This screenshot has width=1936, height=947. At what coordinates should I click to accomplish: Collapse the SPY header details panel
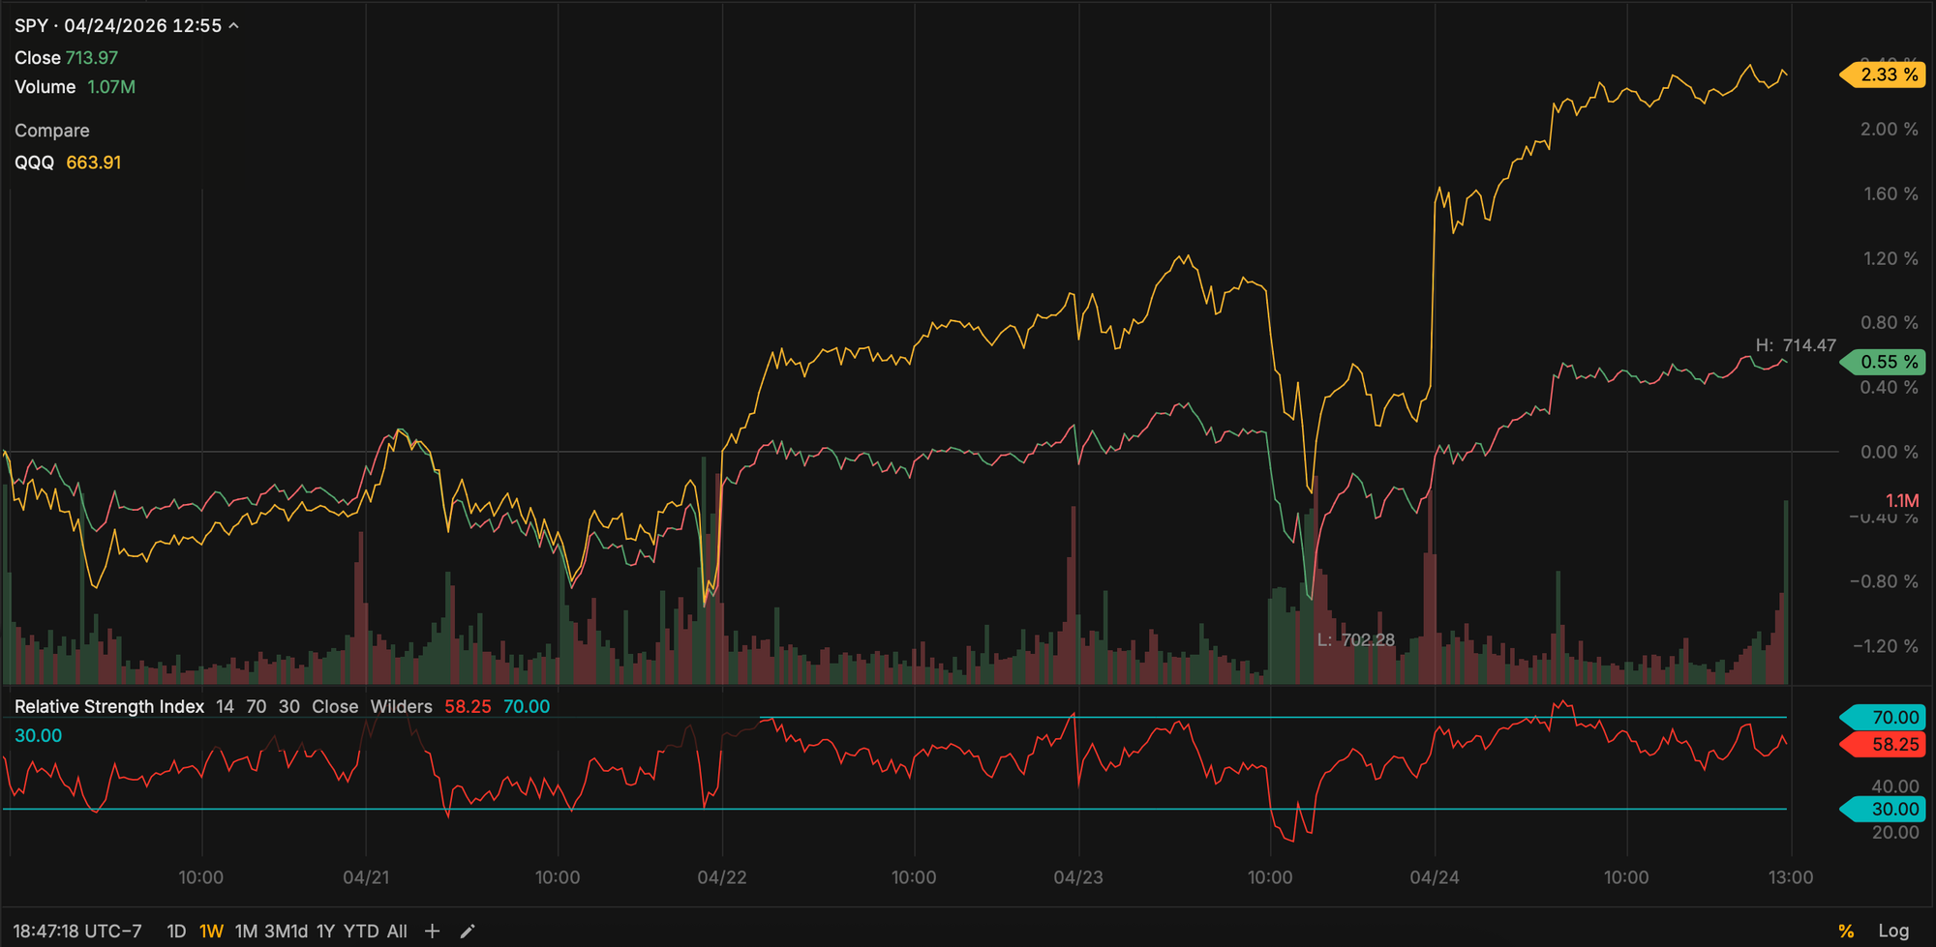(x=232, y=26)
